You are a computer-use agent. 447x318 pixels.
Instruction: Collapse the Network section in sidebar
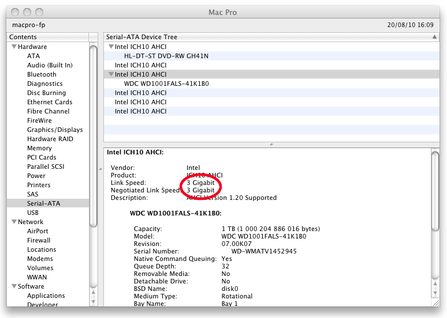pyautogui.click(x=13, y=222)
